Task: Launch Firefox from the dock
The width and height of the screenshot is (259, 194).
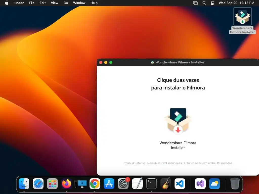Action: 67,184
